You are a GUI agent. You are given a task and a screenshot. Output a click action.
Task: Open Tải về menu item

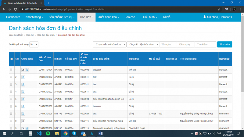pyautogui.click(x=166, y=17)
